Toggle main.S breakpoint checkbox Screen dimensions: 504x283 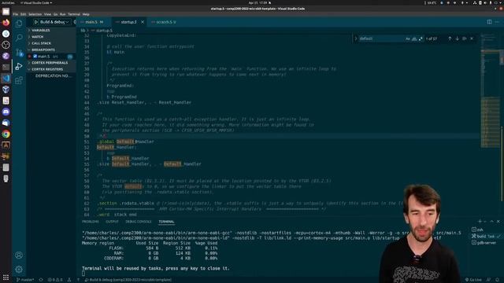pyautogui.click(x=35, y=56)
